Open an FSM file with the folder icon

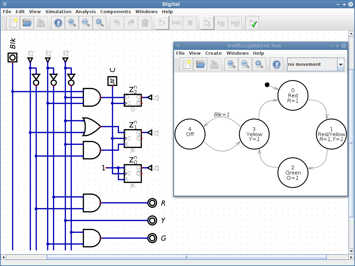(x=200, y=64)
